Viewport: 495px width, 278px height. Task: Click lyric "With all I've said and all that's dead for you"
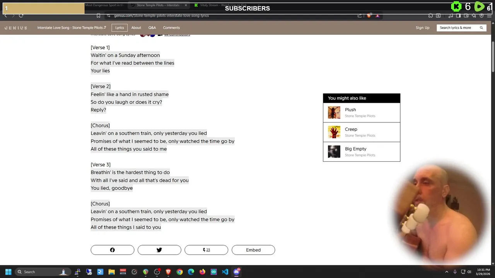pyautogui.click(x=140, y=180)
